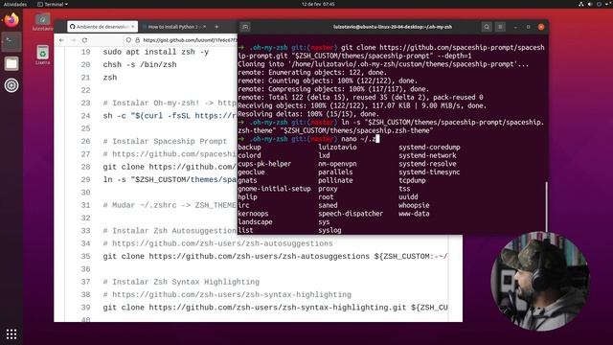Click 'tcpdump' in terminal list
The height and width of the screenshot is (345, 613).
[412, 180]
